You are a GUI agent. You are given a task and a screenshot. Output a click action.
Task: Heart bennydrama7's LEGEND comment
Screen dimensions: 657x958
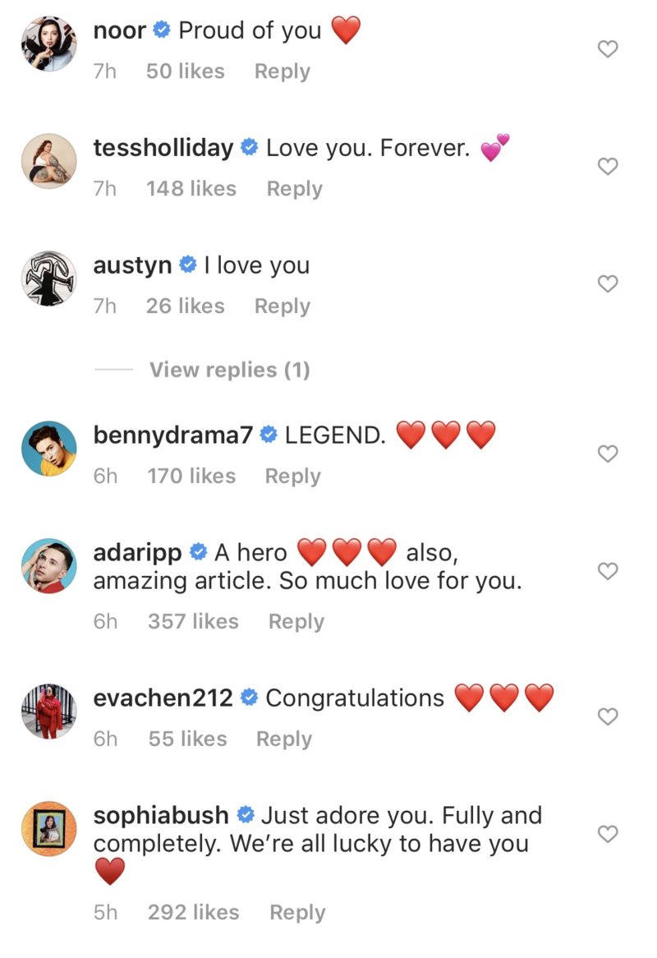[607, 454]
